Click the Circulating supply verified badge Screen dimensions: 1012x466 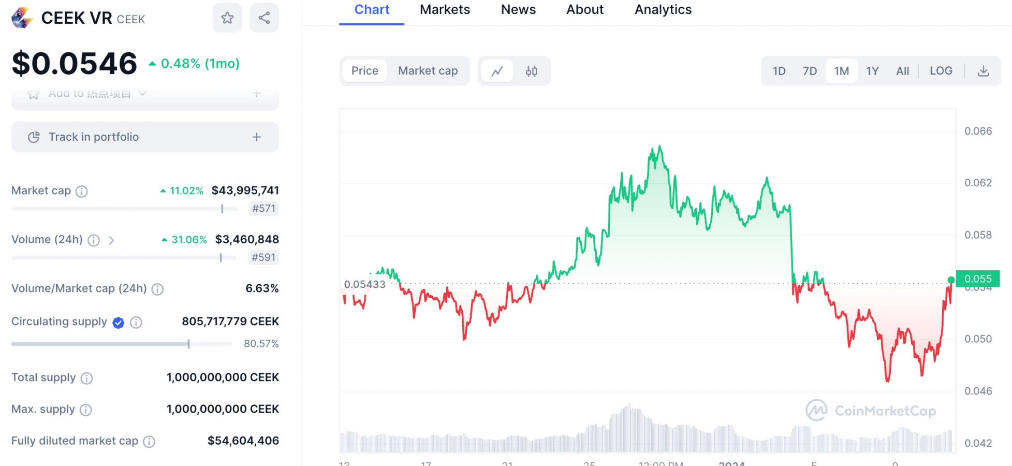[119, 323]
